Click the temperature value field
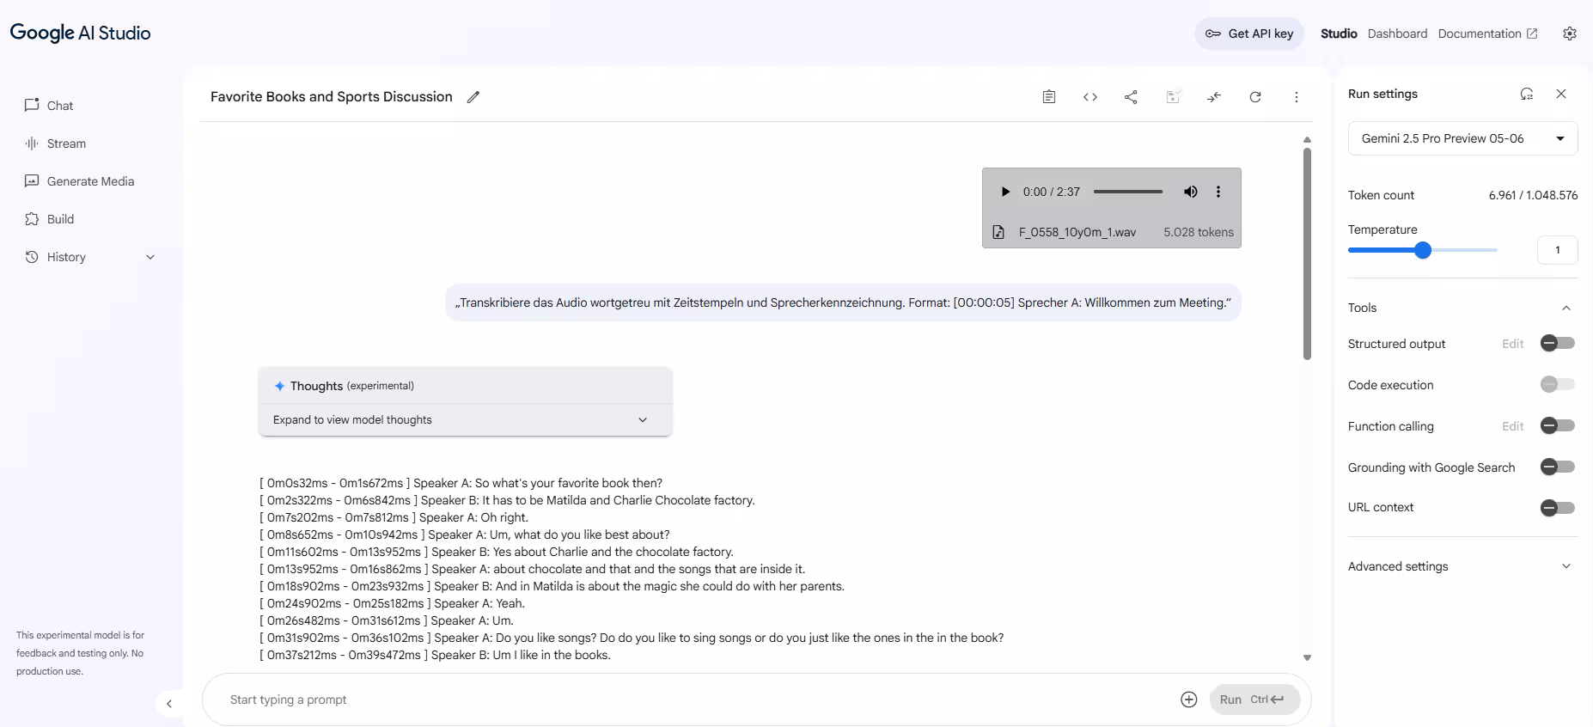Viewport: 1593px width, 727px height. tap(1557, 250)
